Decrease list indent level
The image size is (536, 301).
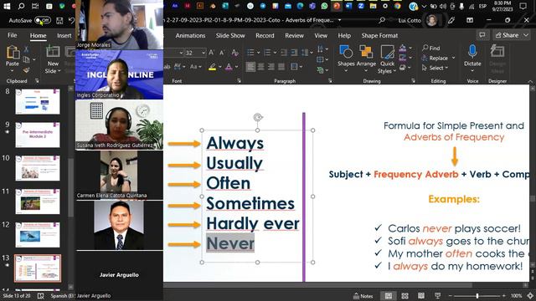[x=284, y=53]
